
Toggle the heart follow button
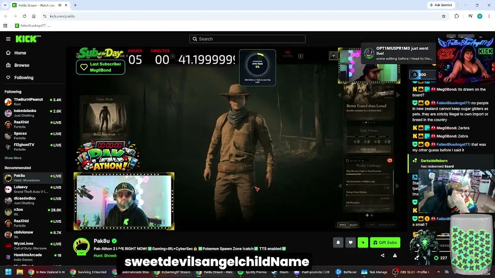pos(350,242)
